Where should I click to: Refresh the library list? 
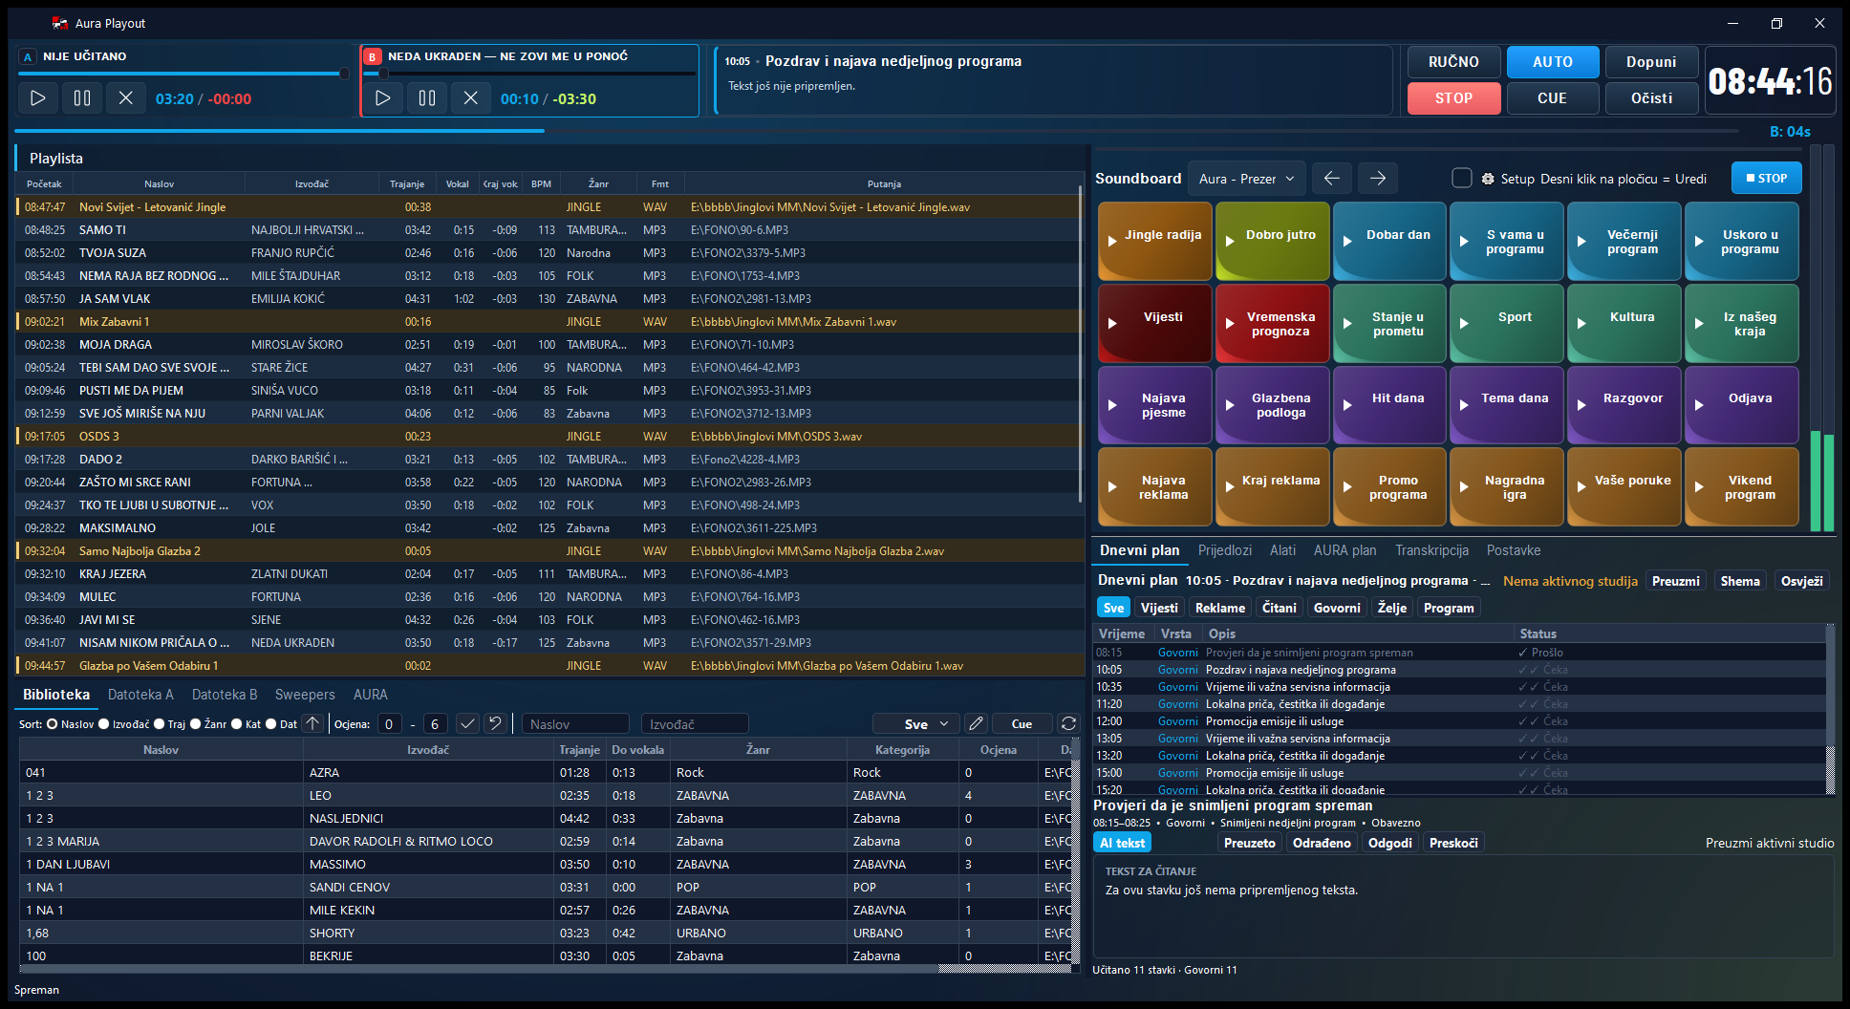tap(1068, 723)
